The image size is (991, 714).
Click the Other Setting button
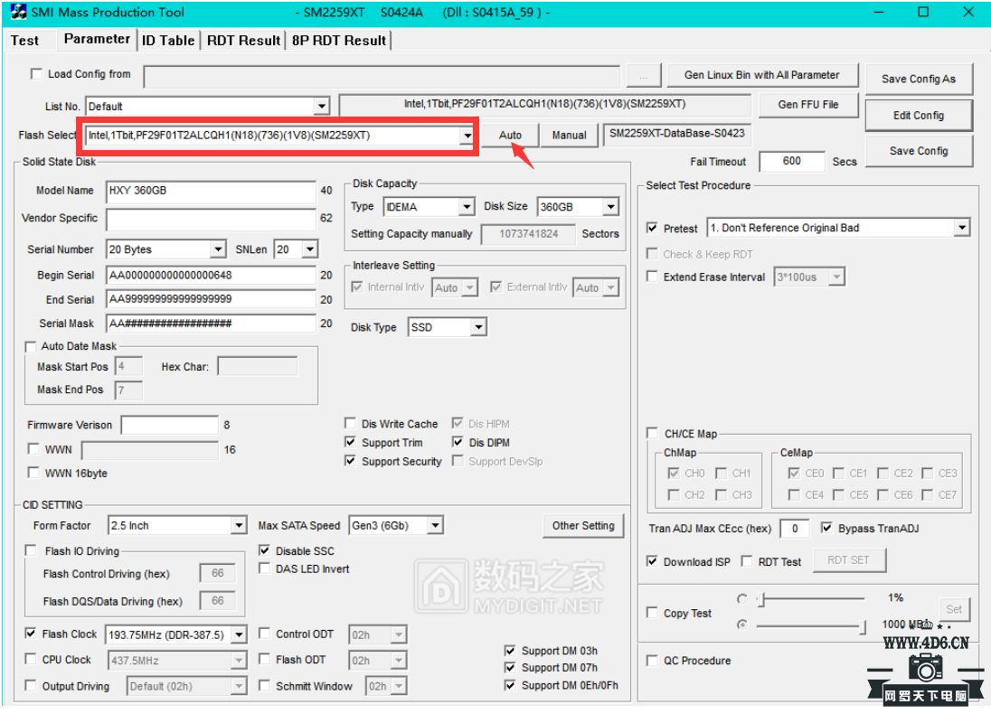tap(582, 526)
